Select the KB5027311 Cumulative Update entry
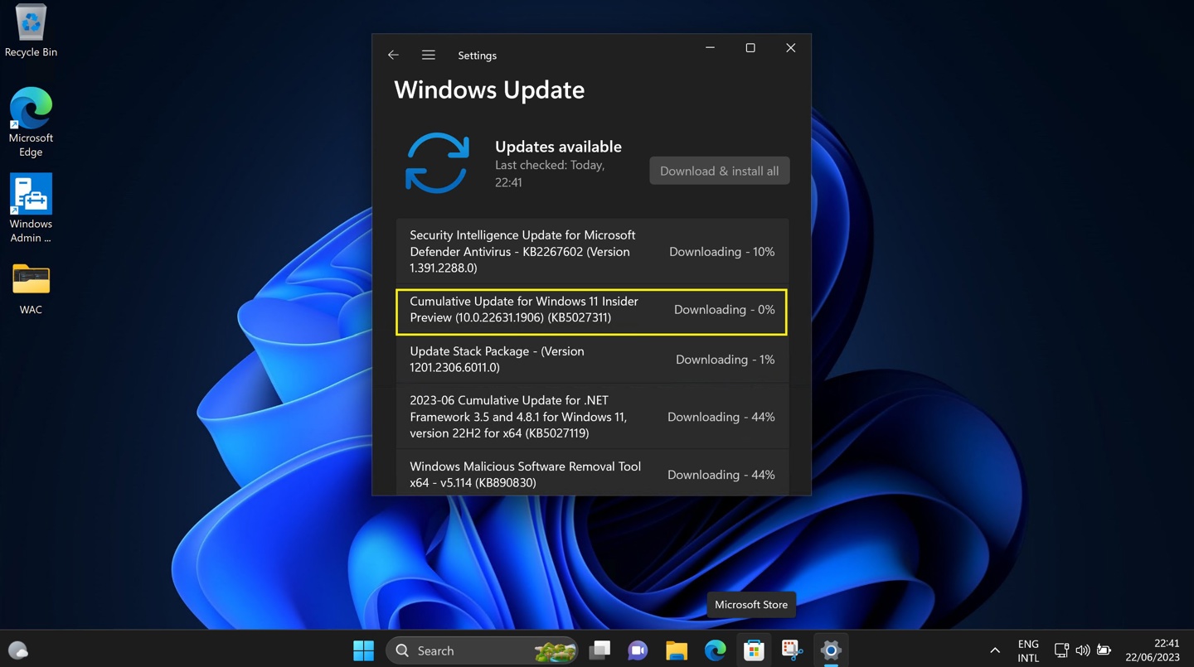This screenshot has width=1194, height=667. point(591,312)
